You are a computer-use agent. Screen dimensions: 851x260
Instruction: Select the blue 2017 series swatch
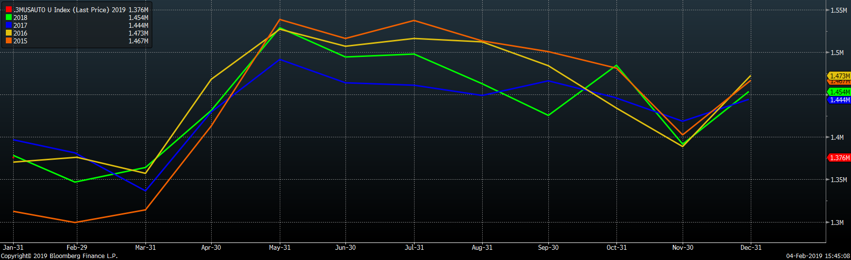9,25
